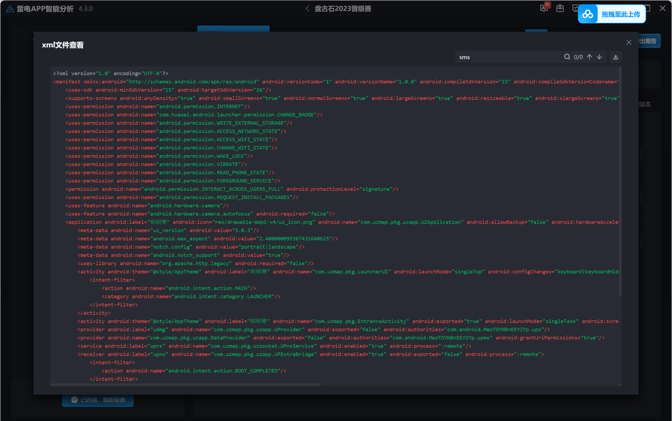
Task: Jump to next search match arrow
Action: pyautogui.click(x=599, y=57)
